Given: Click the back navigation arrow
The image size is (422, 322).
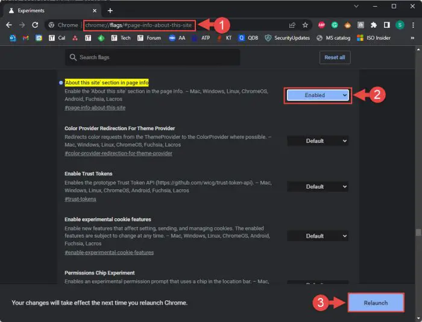Looking at the screenshot, I should pos(9,25).
